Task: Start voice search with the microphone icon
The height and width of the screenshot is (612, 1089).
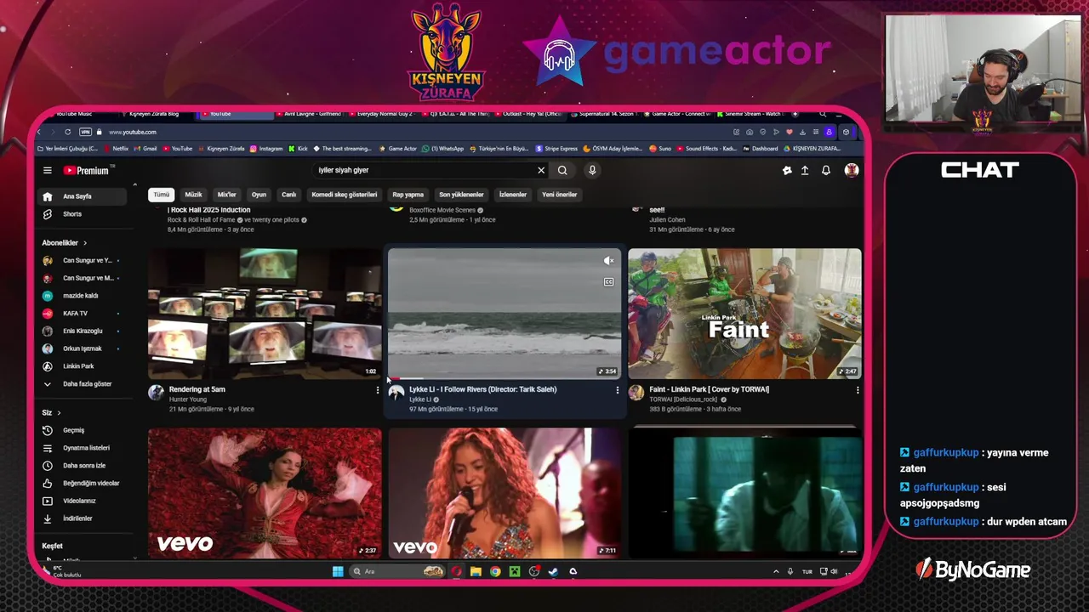Action: [x=592, y=170]
